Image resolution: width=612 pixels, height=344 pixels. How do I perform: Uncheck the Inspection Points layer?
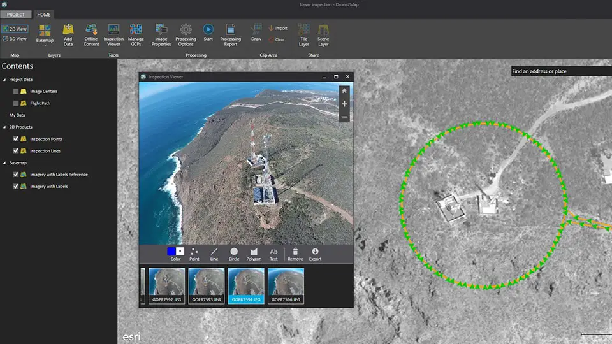(15, 139)
